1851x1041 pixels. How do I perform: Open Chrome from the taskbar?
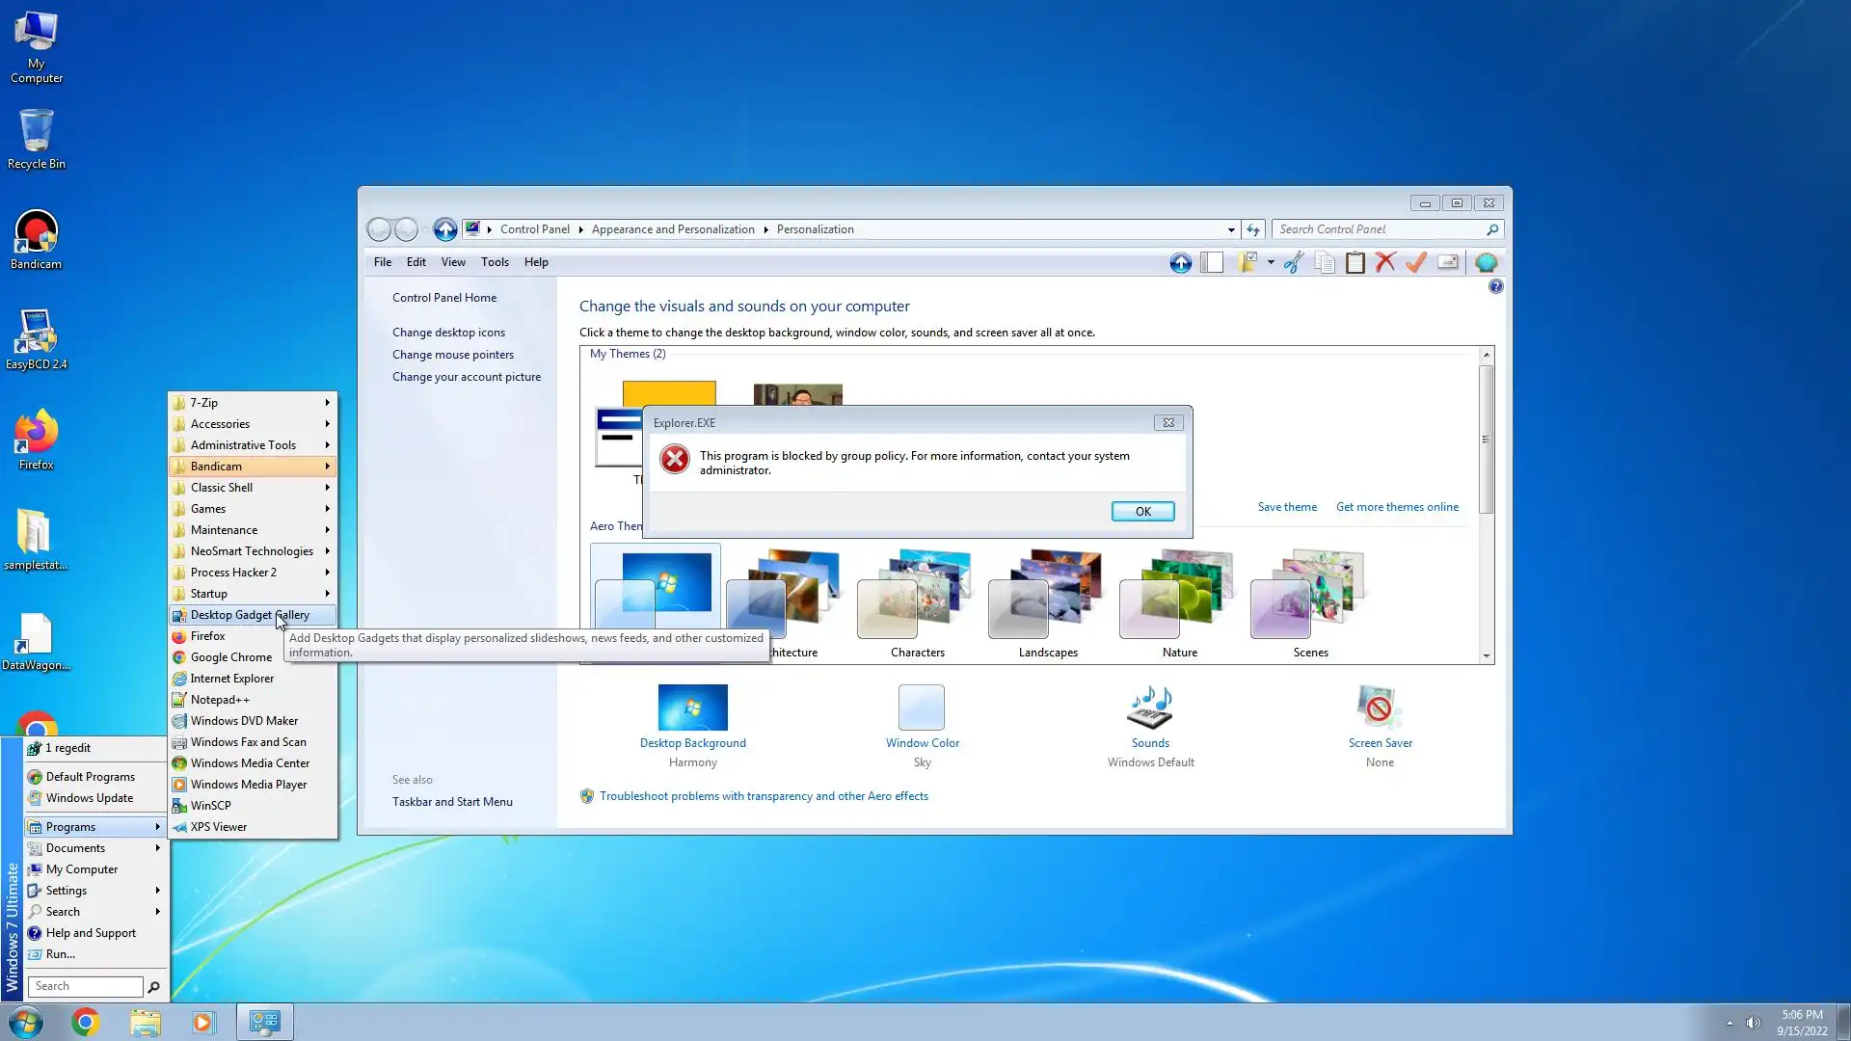point(85,1022)
